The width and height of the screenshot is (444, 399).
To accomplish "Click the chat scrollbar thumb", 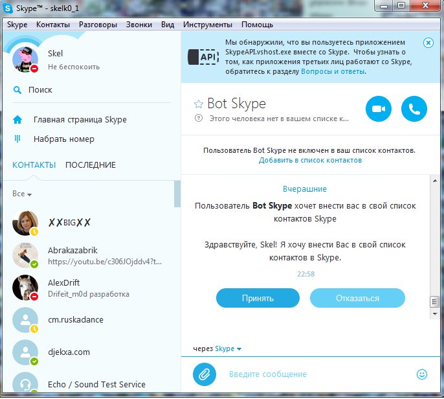I will pyautogui.click(x=434, y=302).
